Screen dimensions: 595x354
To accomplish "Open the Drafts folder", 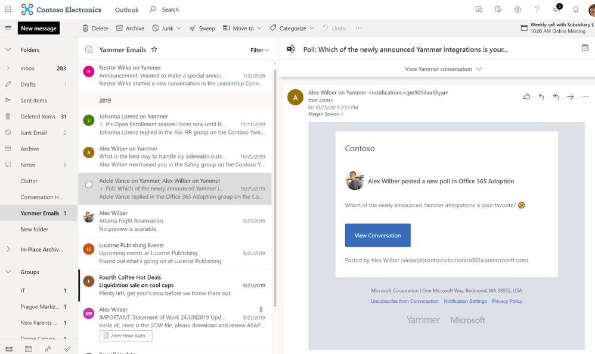I will coord(39,84).
